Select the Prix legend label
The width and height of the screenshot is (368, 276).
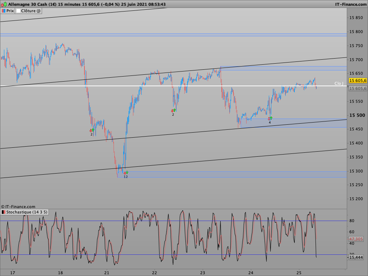tap(10, 11)
